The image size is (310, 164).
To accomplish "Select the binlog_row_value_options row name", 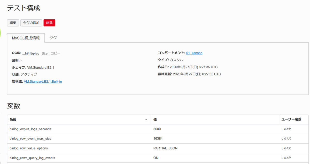I will [x=29, y=148].
